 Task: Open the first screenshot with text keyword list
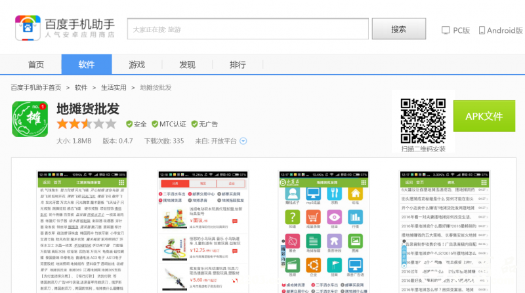click(x=82, y=231)
